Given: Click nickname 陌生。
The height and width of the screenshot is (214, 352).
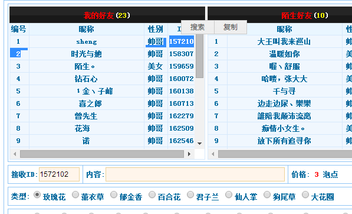Looking at the screenshot, I should [x=85, y=66].
